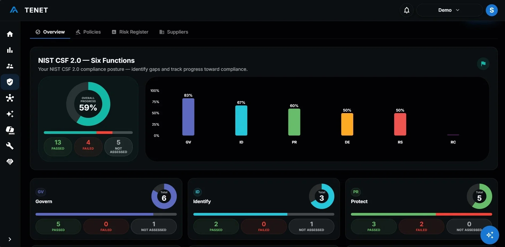The height and width of the screenshot is (247, 505).
Task: Select the shield compliance sidebar icon
Action: point(10,82)
